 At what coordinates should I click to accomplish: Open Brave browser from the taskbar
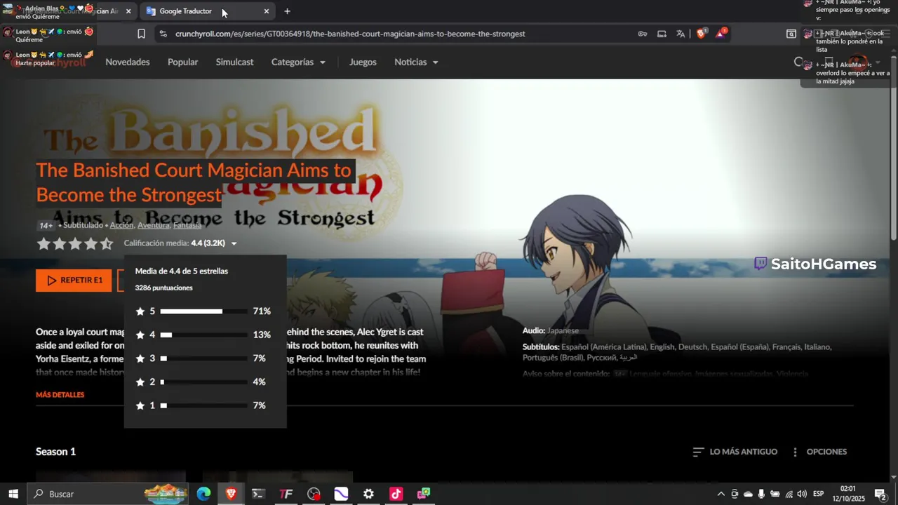point(231,494)
